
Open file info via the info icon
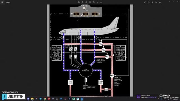coord(94,2)
